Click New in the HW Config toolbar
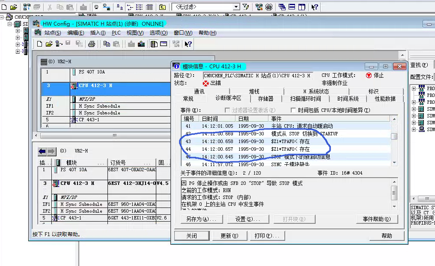 [x=39, y=44]
